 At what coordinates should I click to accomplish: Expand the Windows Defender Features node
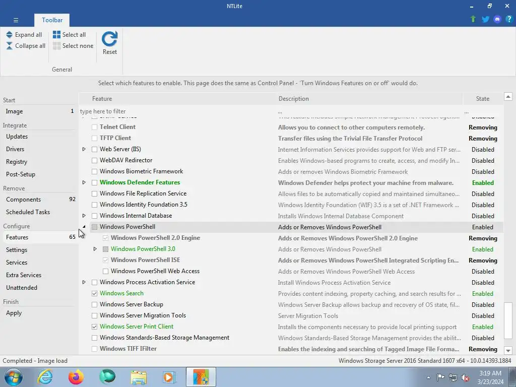84,182
